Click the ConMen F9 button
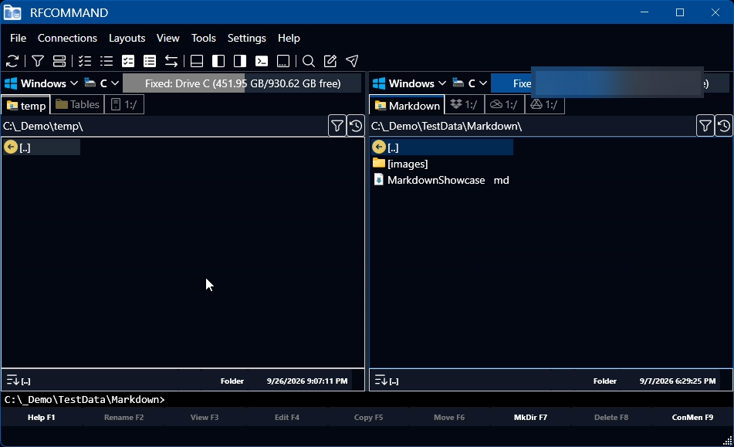 pos(693,417)
